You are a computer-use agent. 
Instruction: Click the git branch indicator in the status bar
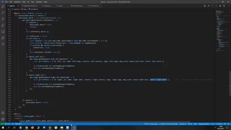[8, 124]
